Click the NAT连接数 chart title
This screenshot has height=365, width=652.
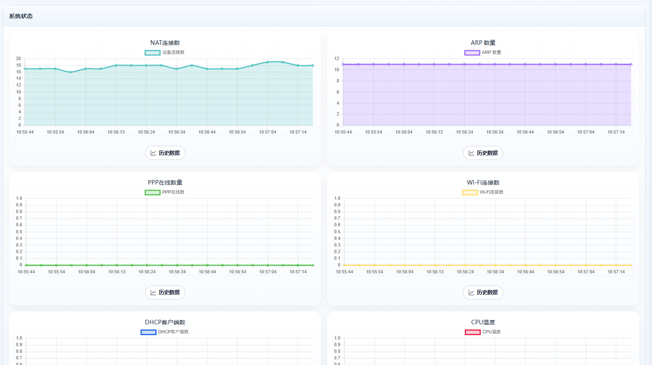click(x=165, y=43)
